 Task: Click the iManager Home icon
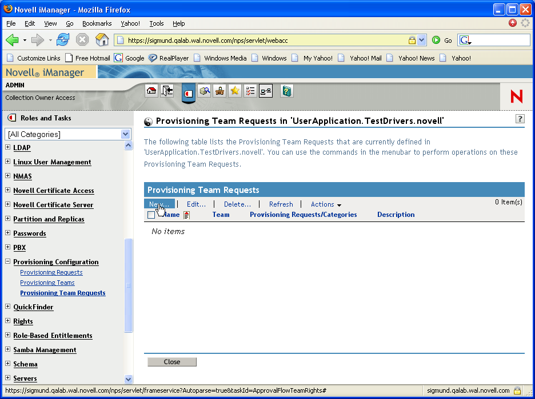click(x=151, y=91)
